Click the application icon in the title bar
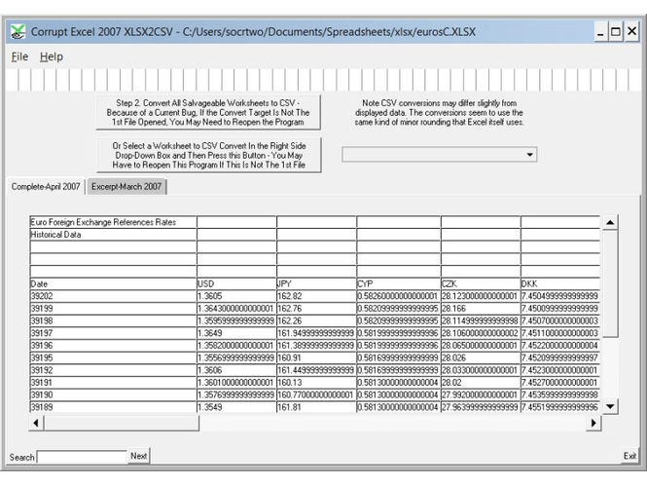647x485 pixels. pos(18,32)
